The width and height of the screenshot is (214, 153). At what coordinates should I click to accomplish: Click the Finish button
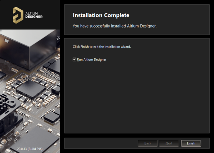click(x=191, y=143)
